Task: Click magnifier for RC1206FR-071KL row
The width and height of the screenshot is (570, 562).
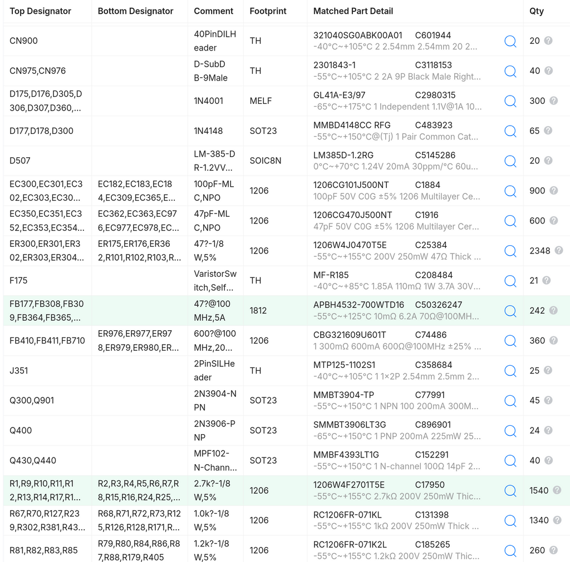Action: pos(510,521)
